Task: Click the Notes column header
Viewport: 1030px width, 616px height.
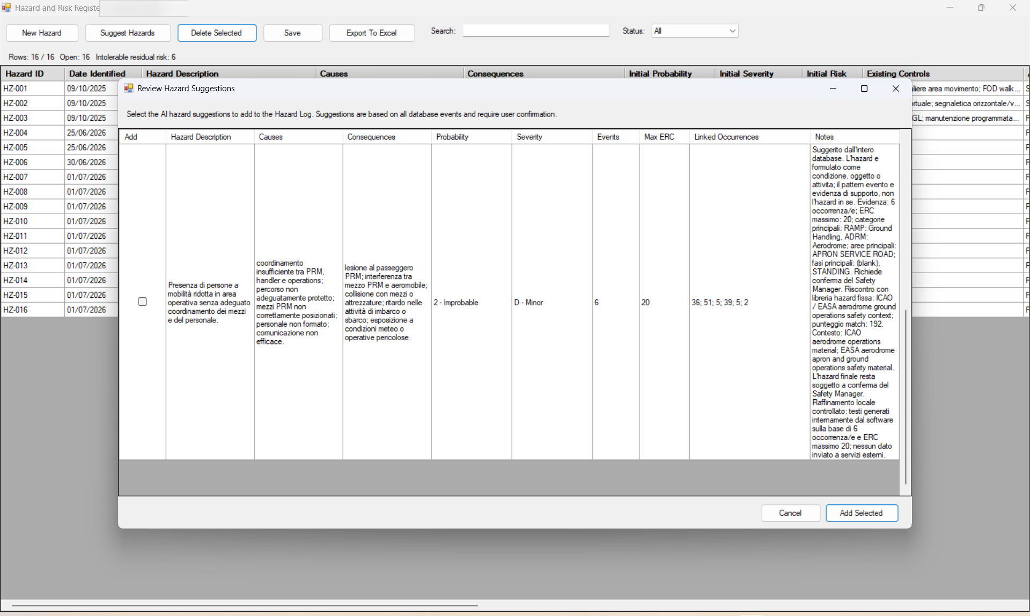Action: 855,137
